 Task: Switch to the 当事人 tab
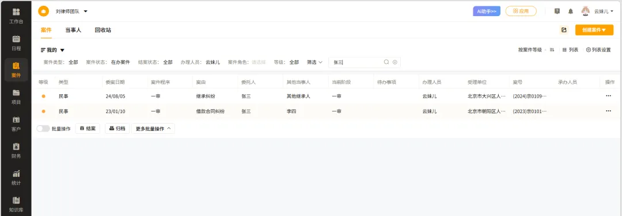pyautogui.click(x=73, y=30)
